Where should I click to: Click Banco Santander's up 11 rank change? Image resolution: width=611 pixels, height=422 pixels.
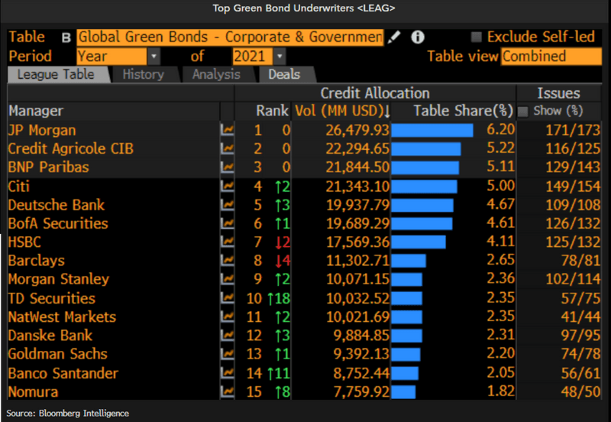(279, 373)
